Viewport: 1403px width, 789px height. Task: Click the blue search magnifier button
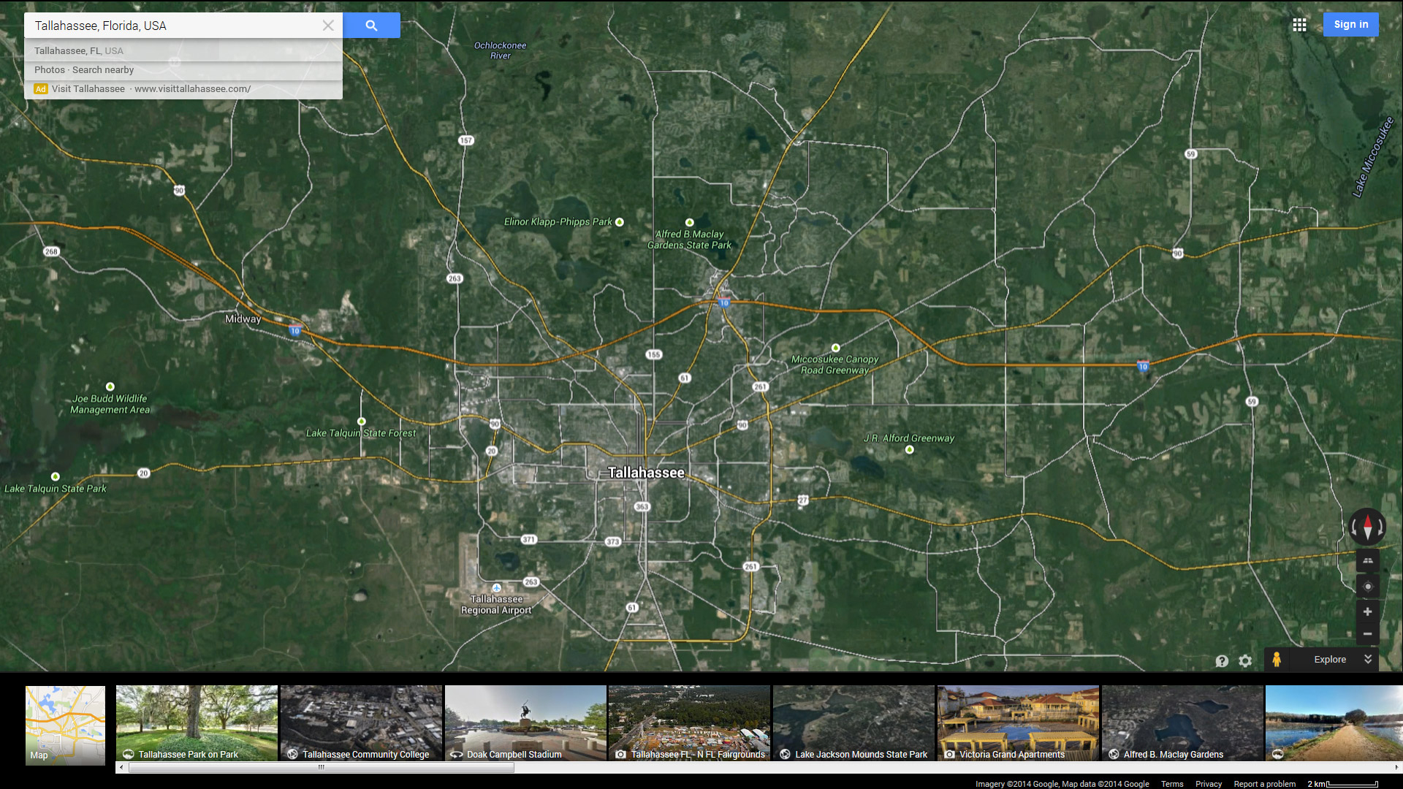click(x=371, y=26)
